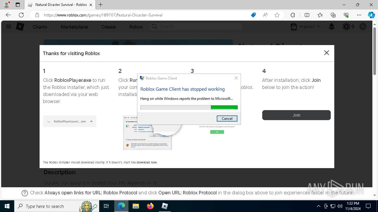Refresh the page with the reload icon

21,15
